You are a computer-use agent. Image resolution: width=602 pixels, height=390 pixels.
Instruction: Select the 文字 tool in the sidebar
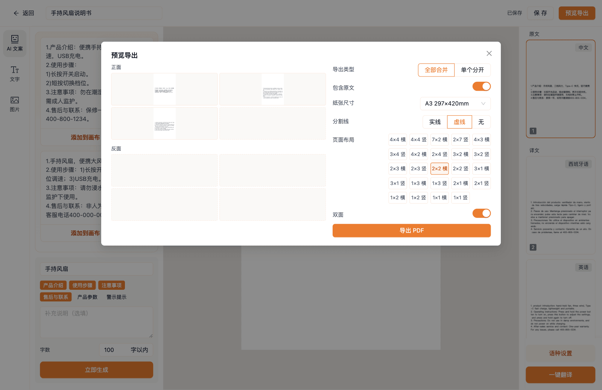[15, 74]
